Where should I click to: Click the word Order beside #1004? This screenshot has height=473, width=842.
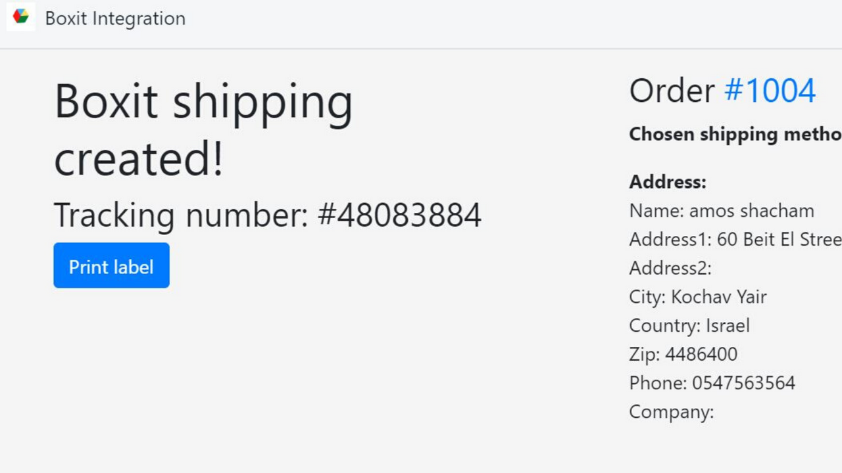pos(672,91)
